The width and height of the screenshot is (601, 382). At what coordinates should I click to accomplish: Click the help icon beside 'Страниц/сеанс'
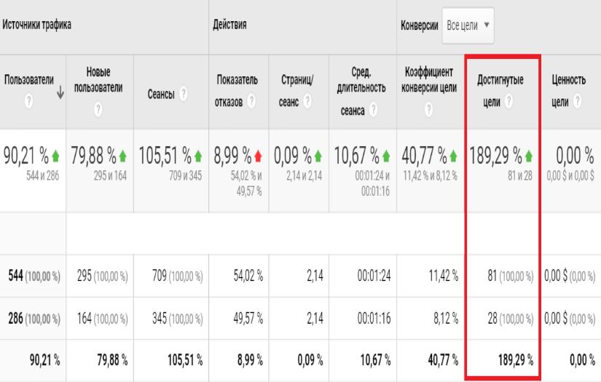point(307,101)
